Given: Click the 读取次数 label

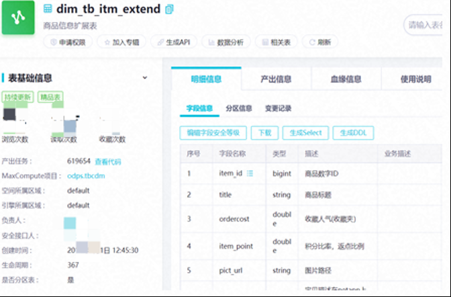Looking at the screenshot, I should [64, 139].
